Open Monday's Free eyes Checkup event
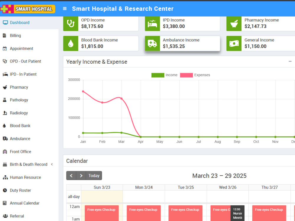Viewport: 295px width, 221px height. click(x=144, y=213)
